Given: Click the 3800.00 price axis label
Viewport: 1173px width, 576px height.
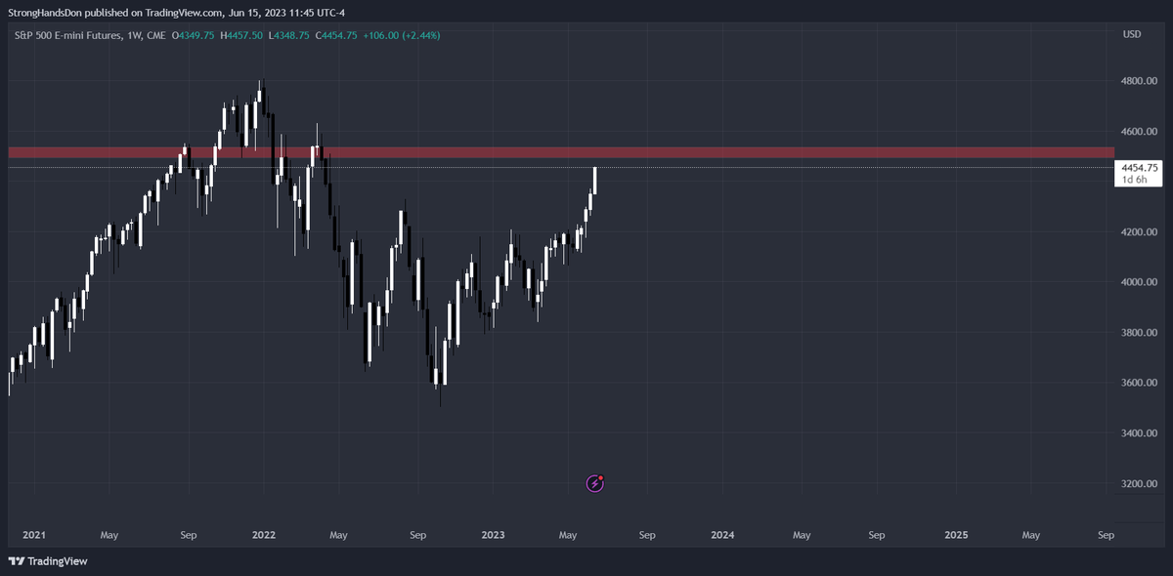Looking at the screenshot, I should (x=1140, y=333).
